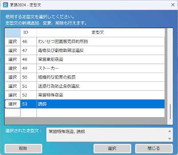
Task: Click the top-left select-all table corner cell
Action: point(13,33)
